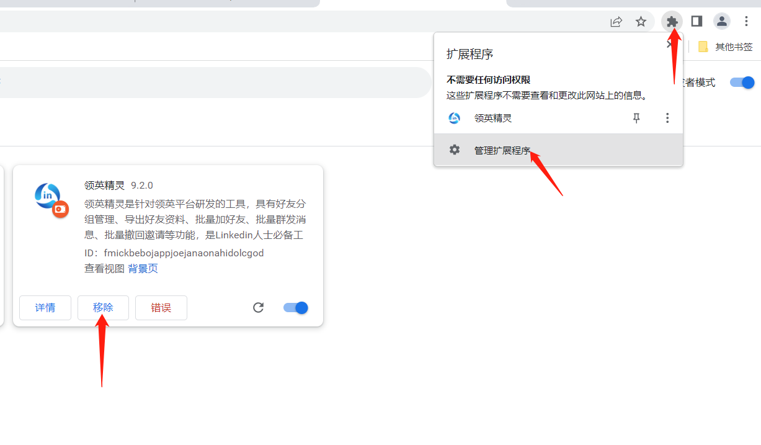Click the 错误 button
761x445 pixels.
click(161, 308)
